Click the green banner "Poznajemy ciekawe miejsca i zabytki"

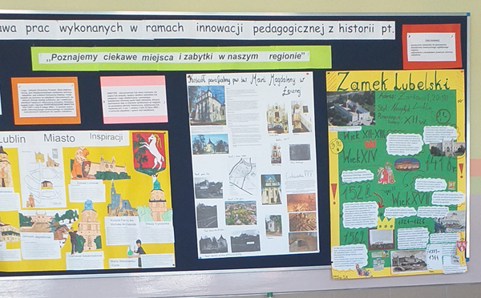(x=181, y=58)
